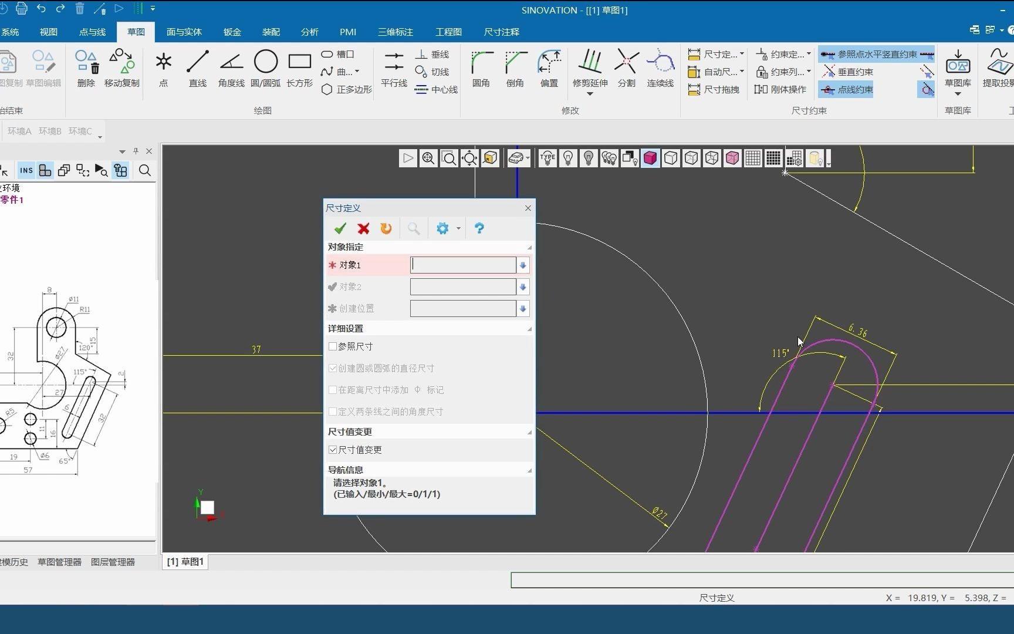Image resolution: width=1014 pixels, height=634 pixels.
Task: Collapse the 详细设置 section
Action: 529,329
